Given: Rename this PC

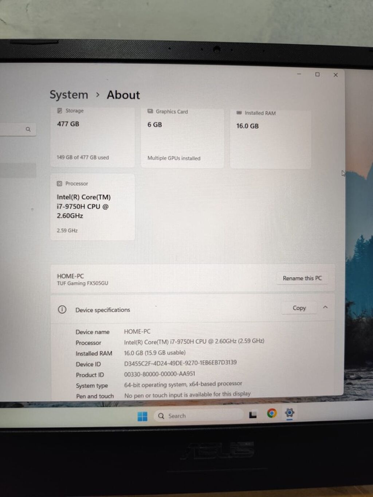Looking at the screenshot, I should point(302,278).
